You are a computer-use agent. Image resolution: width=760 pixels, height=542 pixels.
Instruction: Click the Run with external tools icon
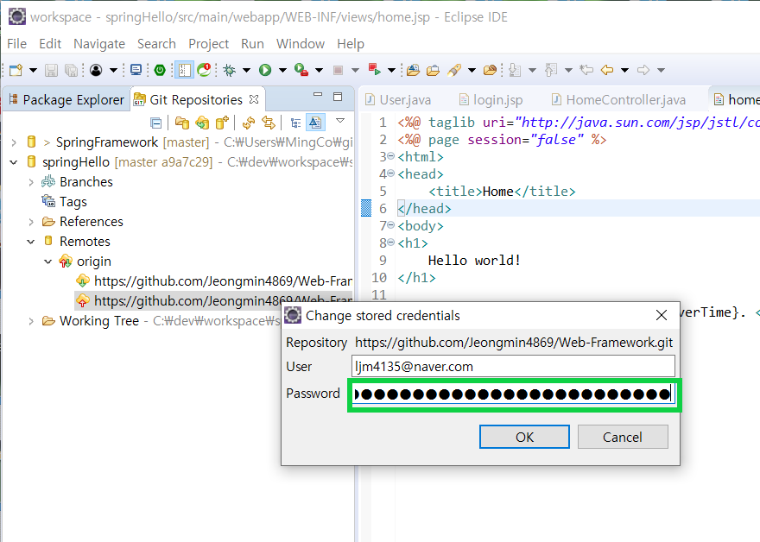301,70
